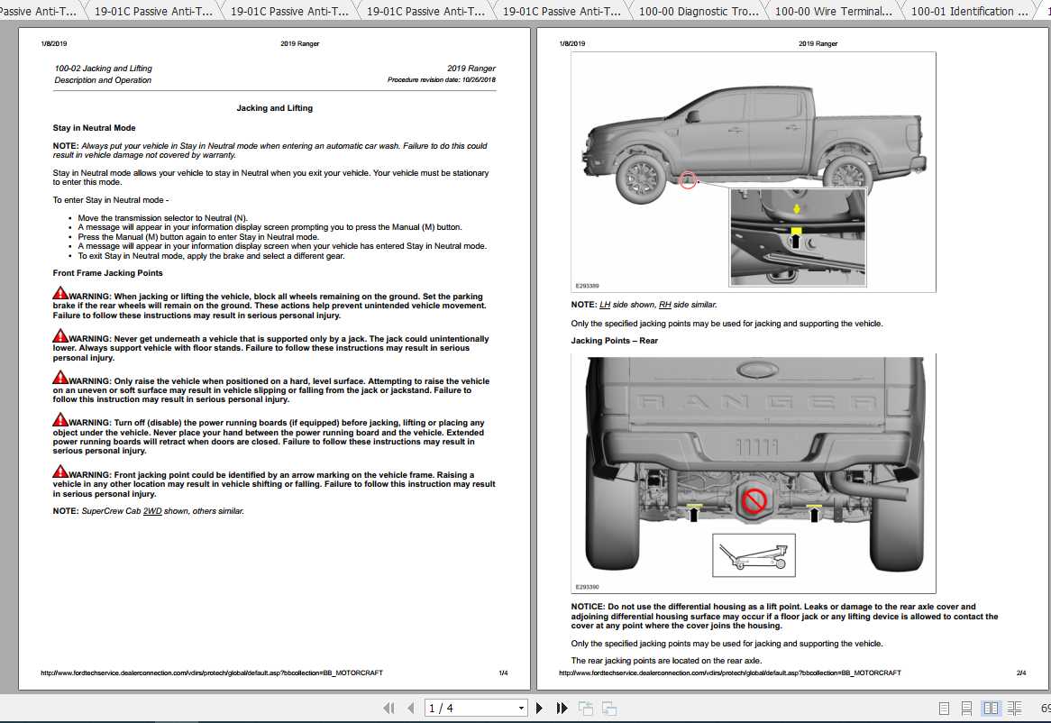The width and height of the screenshot is (1051, 723).
Task: Go to the first page
Action: point(389,709)
